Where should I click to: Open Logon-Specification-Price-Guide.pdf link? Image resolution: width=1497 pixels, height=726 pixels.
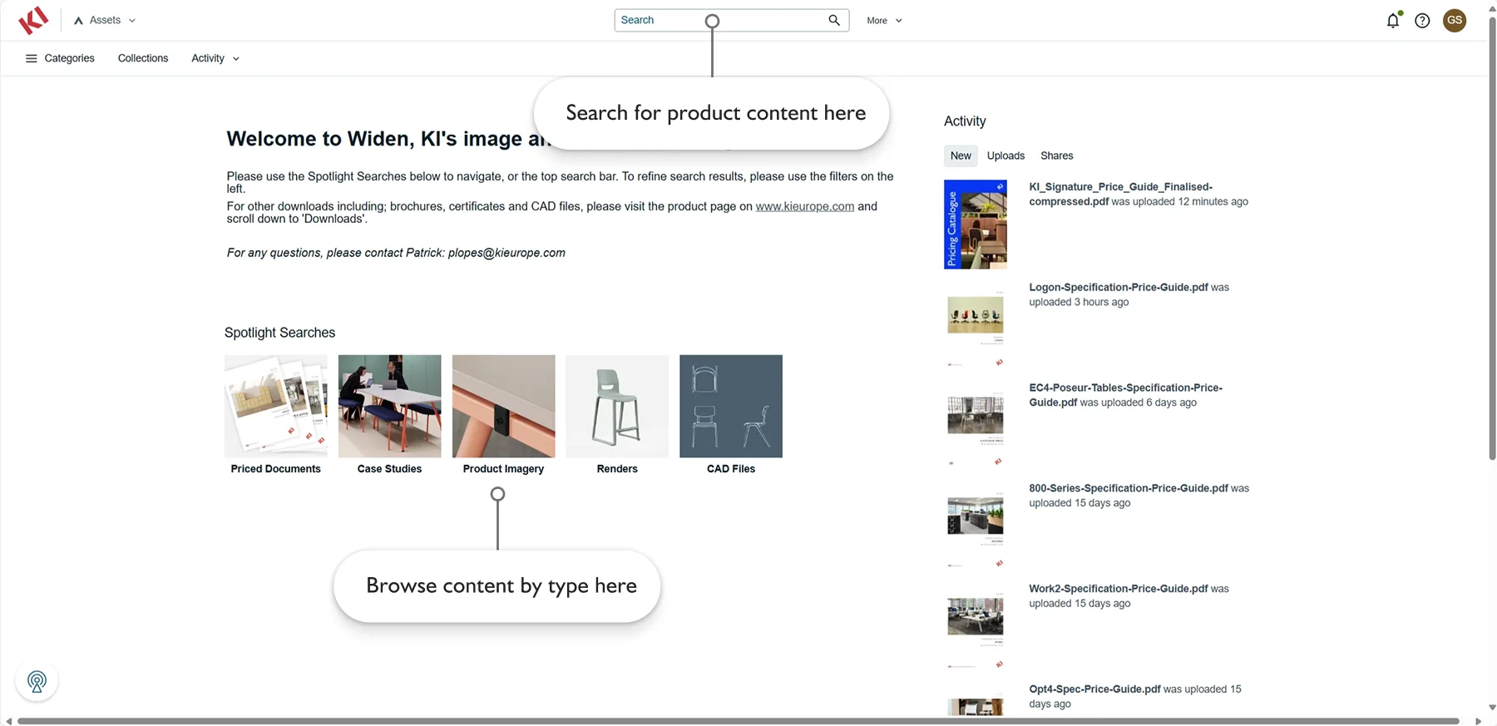(1119, 287)
